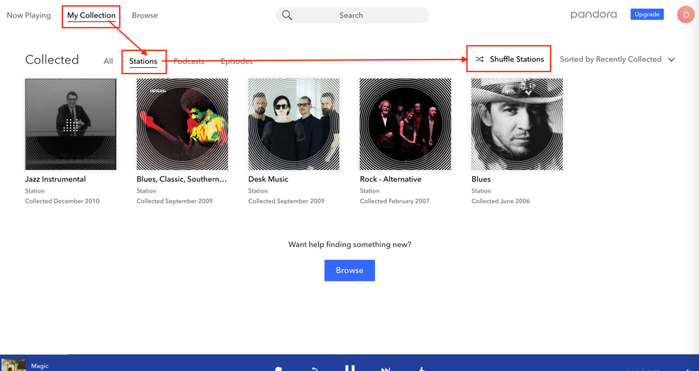The height and width of the screenshot is (371, 699).
Task: Open the Browse tab in top navigation
Action: click(145, 15)
